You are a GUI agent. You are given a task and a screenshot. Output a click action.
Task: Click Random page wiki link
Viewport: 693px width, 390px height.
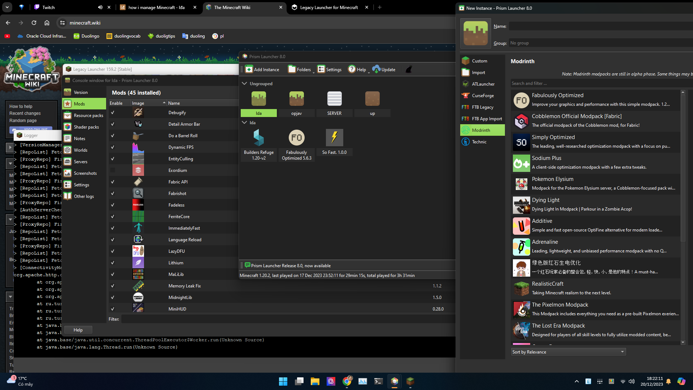23,121
